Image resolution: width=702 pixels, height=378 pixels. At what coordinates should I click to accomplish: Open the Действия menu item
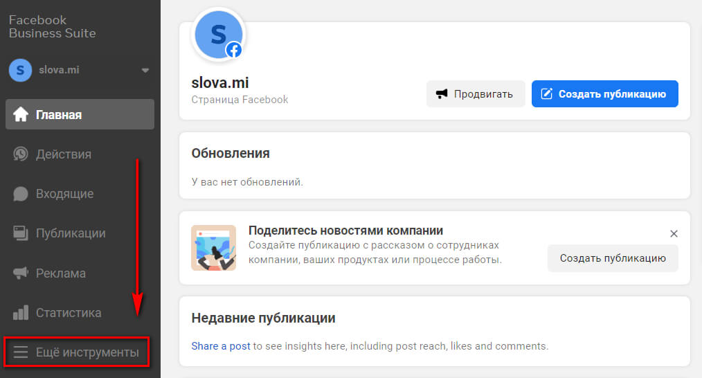[x=80, y=154]
